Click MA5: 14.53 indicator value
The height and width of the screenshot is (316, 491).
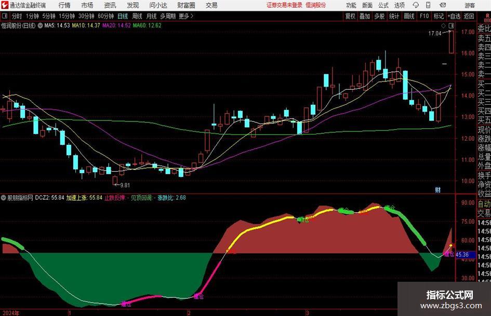tap(57, 25)
